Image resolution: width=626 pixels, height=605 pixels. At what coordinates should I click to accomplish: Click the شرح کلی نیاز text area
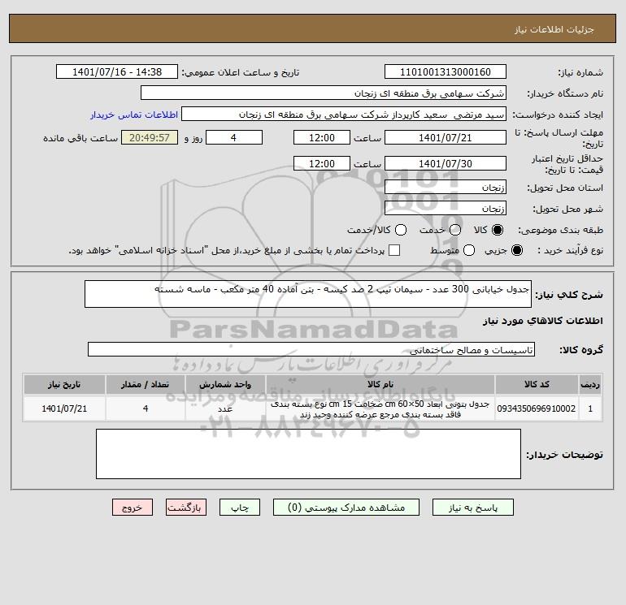pos(308,294)
